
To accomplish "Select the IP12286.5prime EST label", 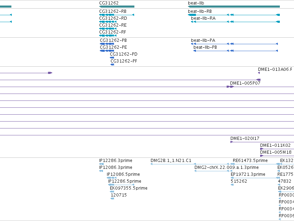I will pyautogui.click(x=125, y=181).
